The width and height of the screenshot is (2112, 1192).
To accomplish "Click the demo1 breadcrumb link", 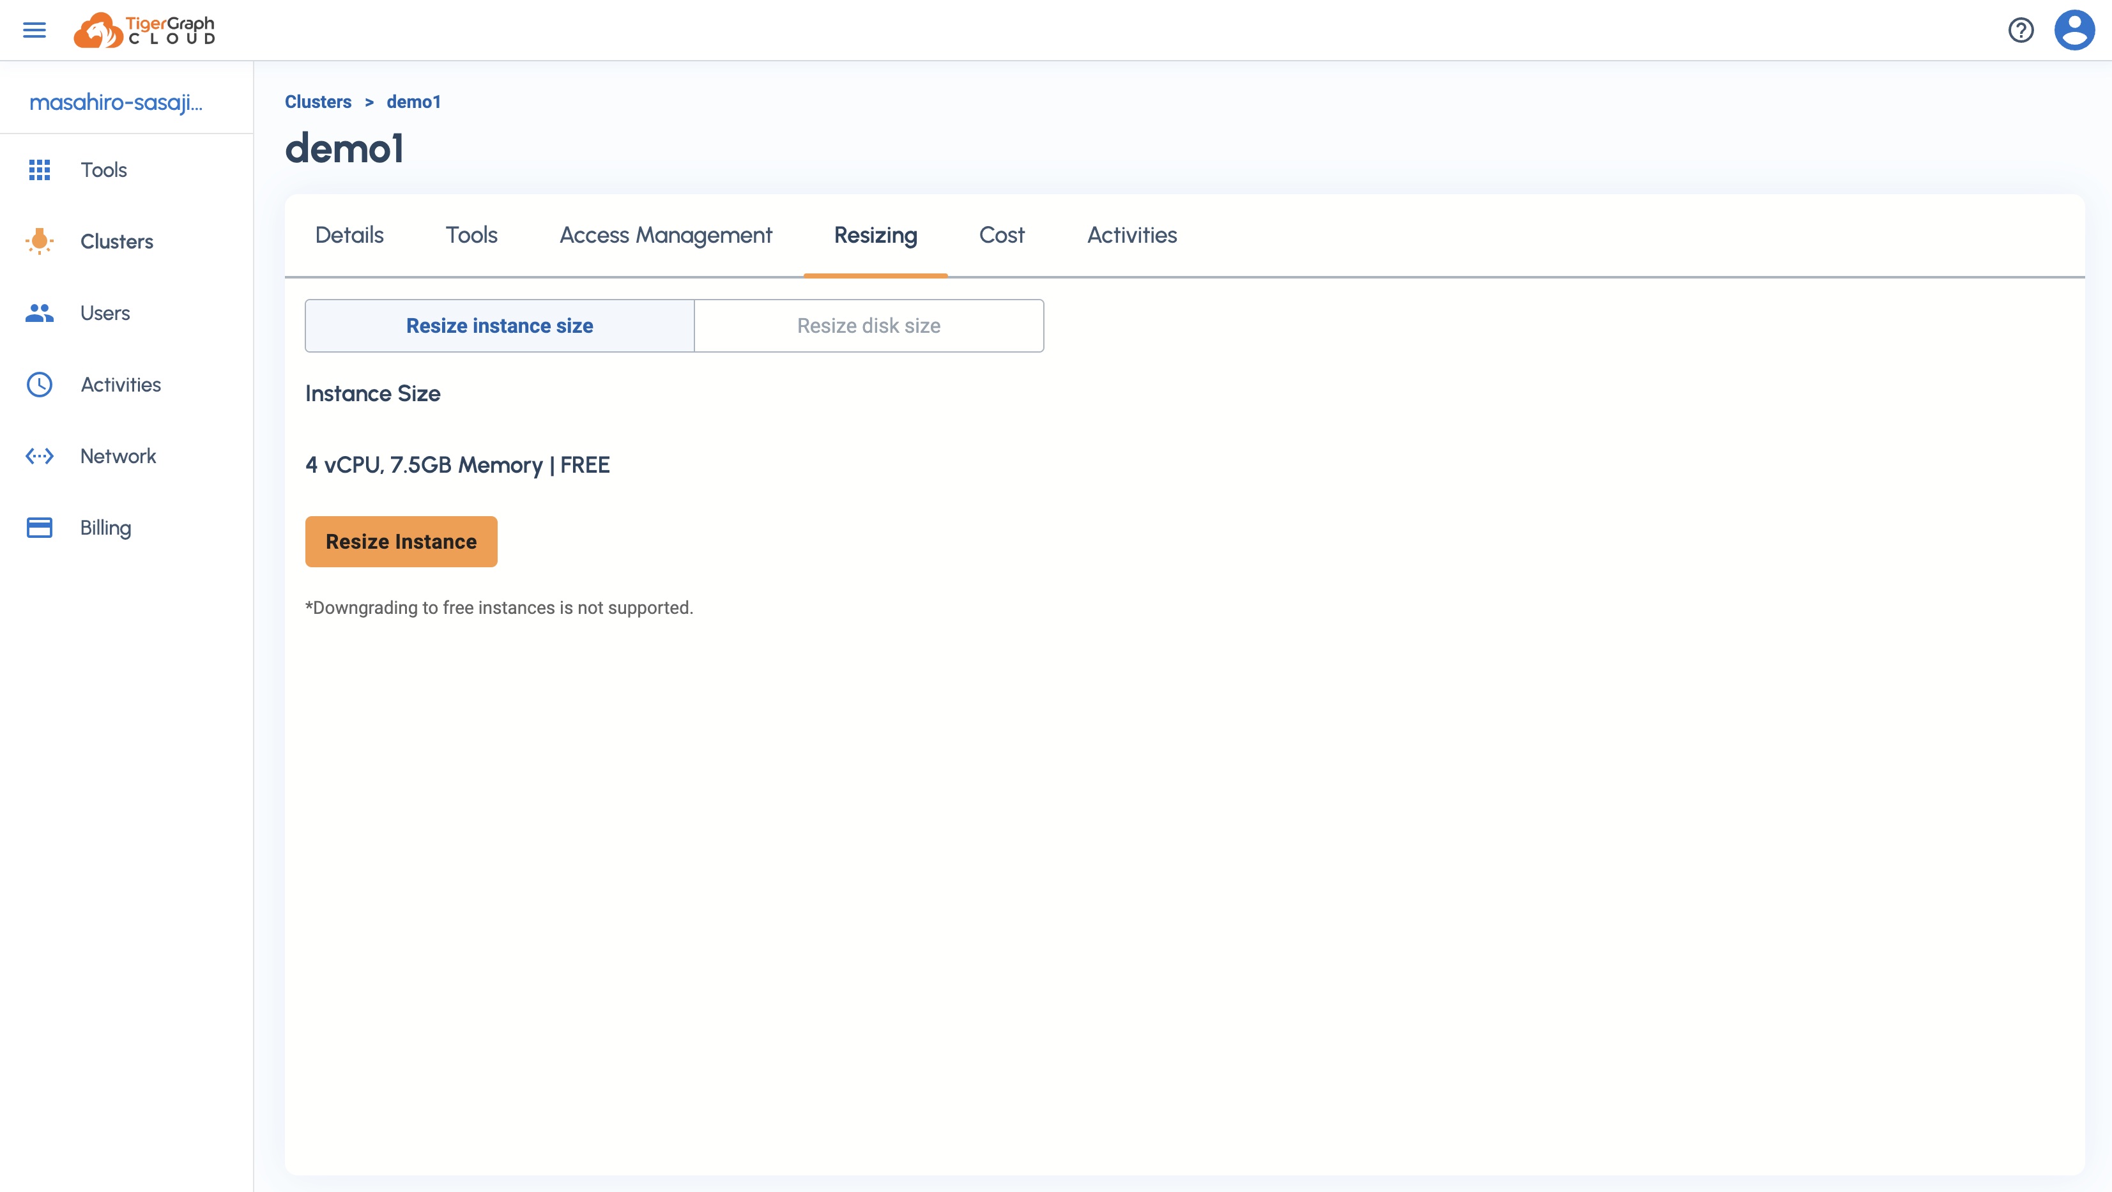I will coord(413,102).
